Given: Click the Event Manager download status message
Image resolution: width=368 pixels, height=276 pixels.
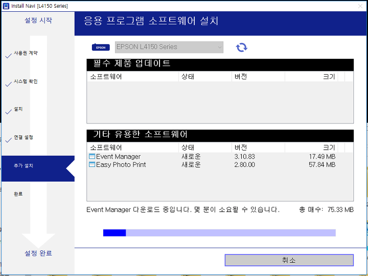Looking at the screenshot, I should [x=183, y=209].
